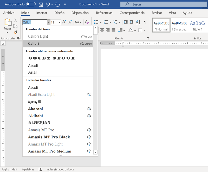
Task: Download the Abadi Extra Light font
Action: coord(89,94)
